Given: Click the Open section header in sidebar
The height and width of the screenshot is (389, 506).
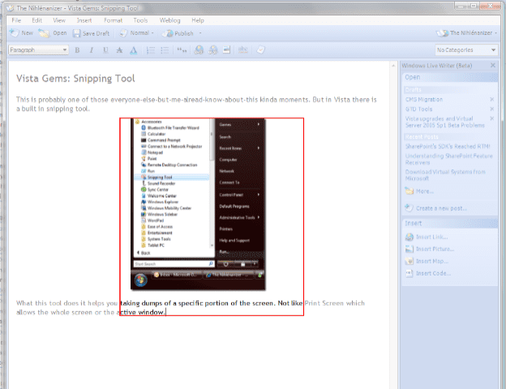Looking at the screenshot, I should (x=450, y=77).
